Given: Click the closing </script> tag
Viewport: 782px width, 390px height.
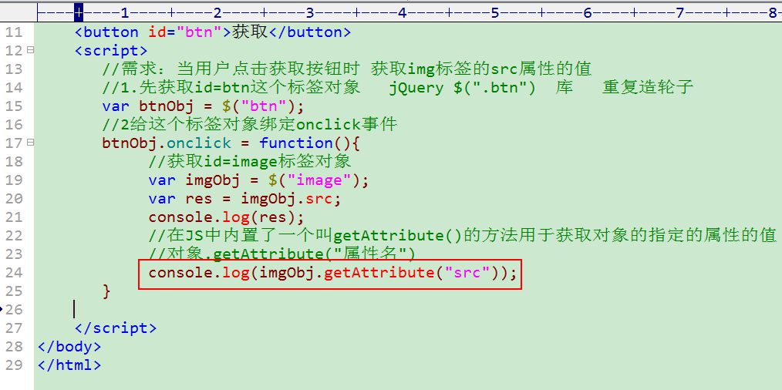Looking at the screenshot, I should [116, 328].
